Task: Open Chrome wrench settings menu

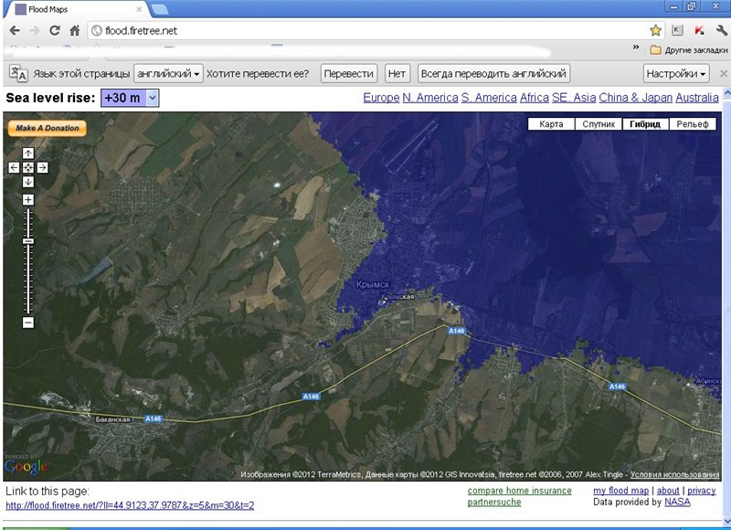Action: pos(721,30)
